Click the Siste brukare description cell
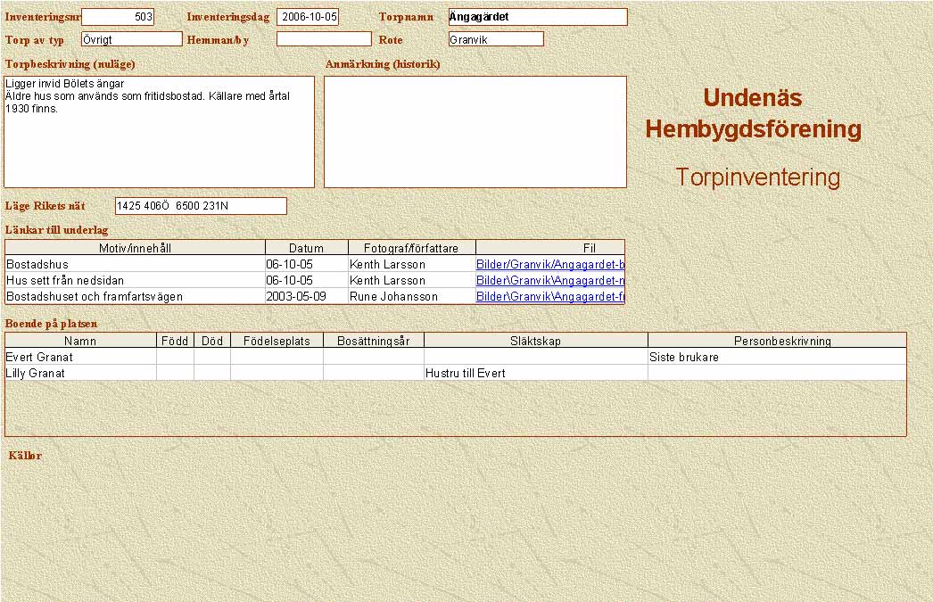The width and height of the screenshot is (933, 602). click(x=776, y=358)
